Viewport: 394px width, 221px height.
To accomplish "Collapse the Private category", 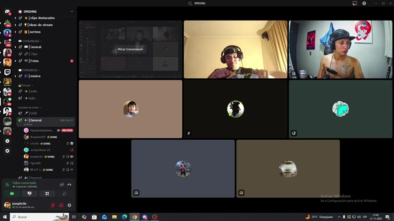I will point(26,85).
